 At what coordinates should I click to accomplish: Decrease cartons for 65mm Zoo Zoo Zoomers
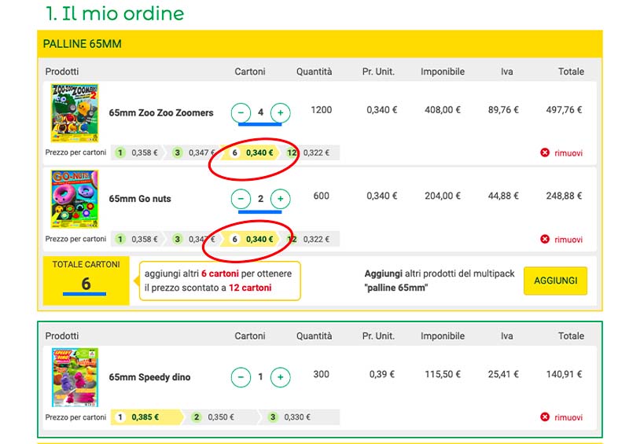[x=241, y=112]
